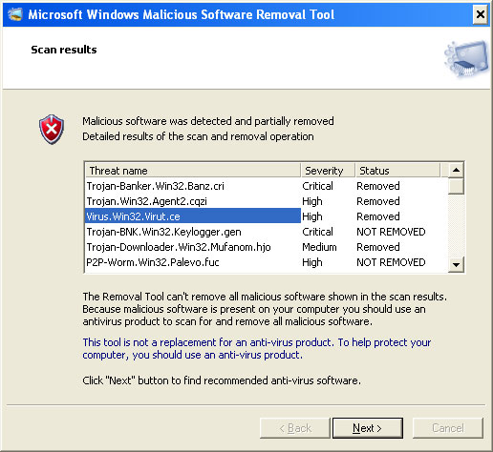
Task: Click Removed status of Virus.Win32.Virut.ce row
Action: point(378,216)
